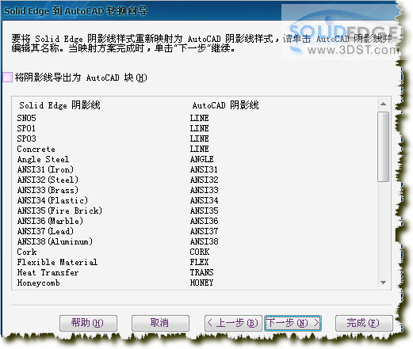The width and height of the screenshot is (413, 349).
Task: Edit the AutoCAD hatch name ANSI34
Action: [x=204, y=200]
